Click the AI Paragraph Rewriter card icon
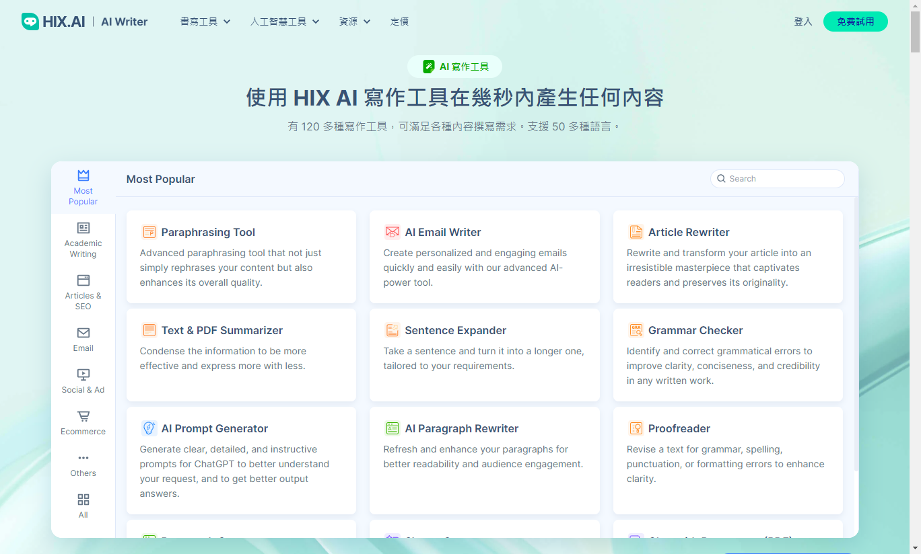Image resolution: width=921 pixels, height=554 pixels. tap(393, 428)
